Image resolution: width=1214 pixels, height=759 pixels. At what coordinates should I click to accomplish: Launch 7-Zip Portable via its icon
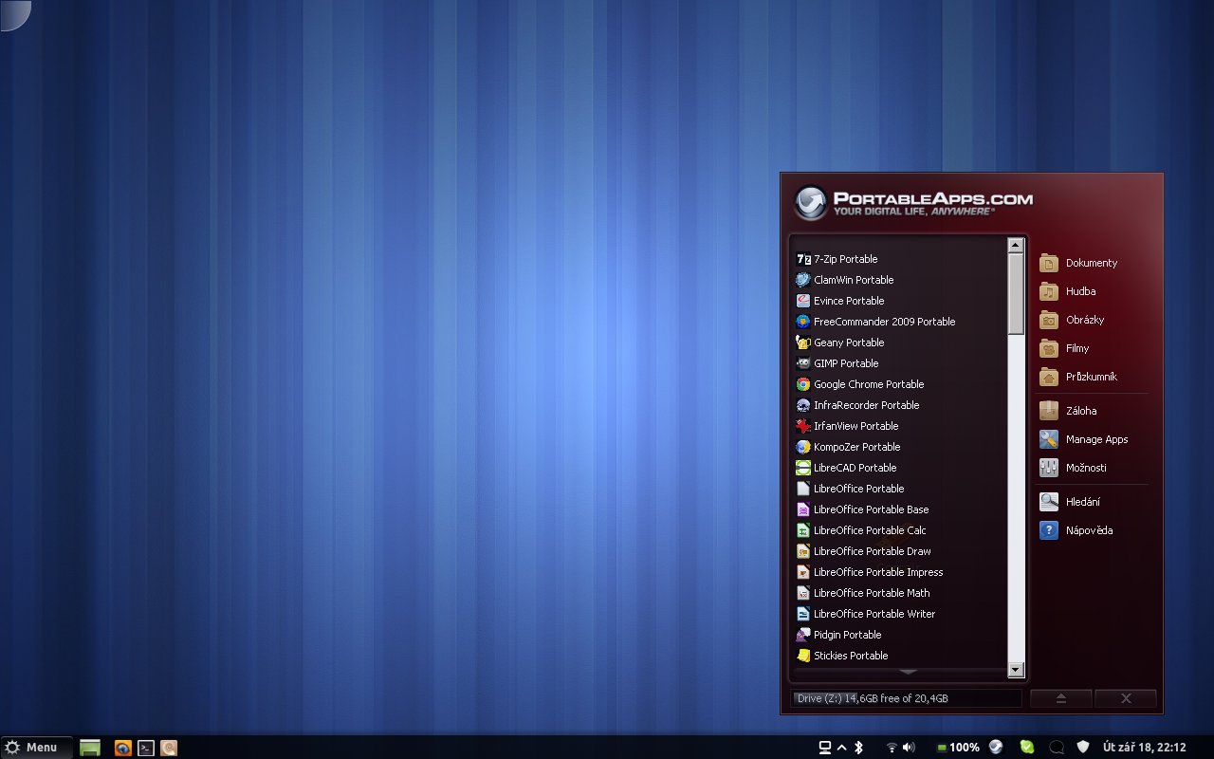click(803, 259)
